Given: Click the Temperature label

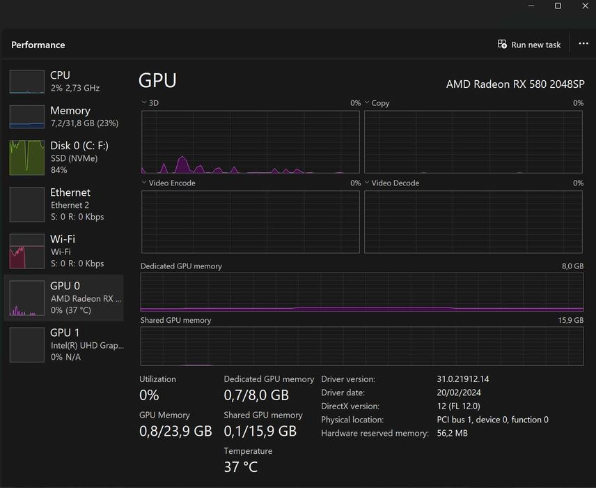Looking at the screenshot, I should coord(248,451).
